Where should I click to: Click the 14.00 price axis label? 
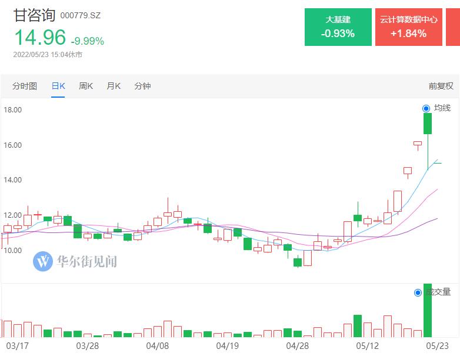pos(12,180)
